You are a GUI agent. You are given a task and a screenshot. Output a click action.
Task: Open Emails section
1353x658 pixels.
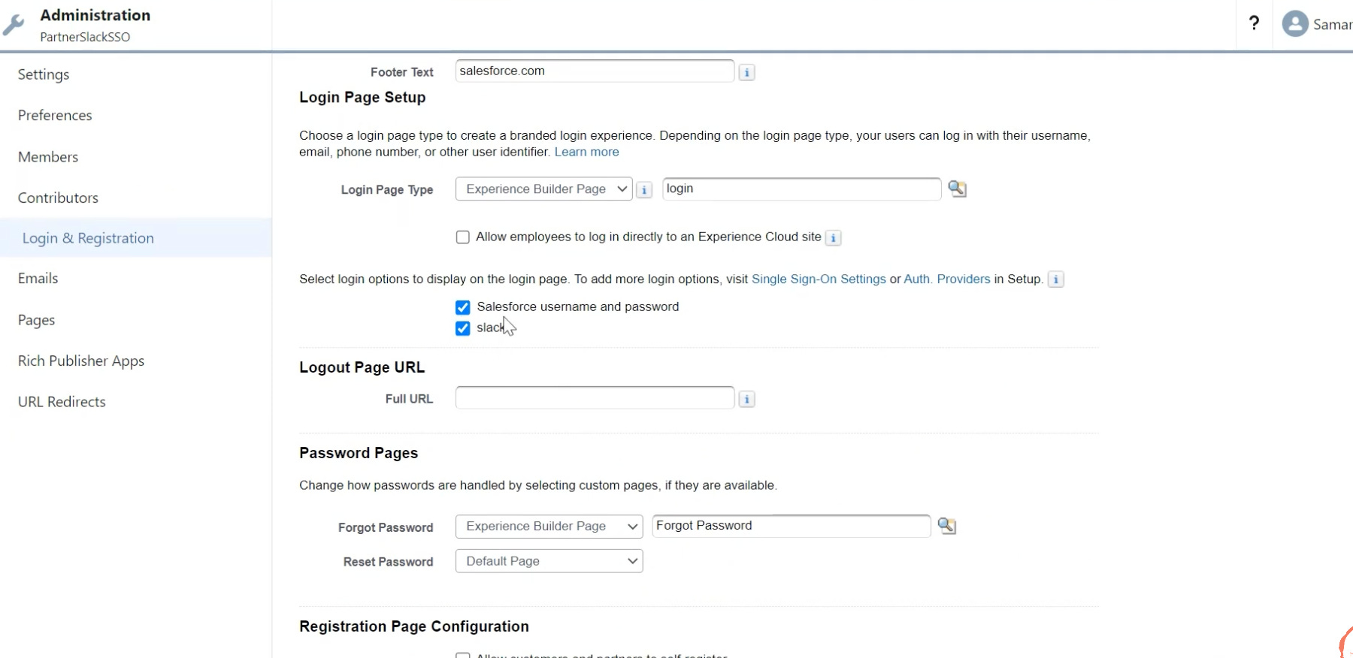click(x=38, y=278)
